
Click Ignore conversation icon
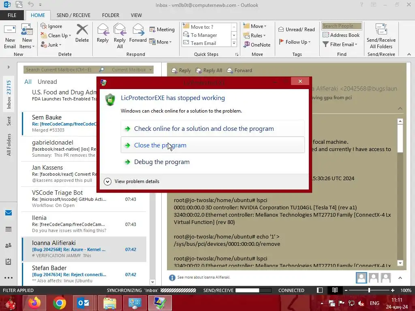click(51, 26)
